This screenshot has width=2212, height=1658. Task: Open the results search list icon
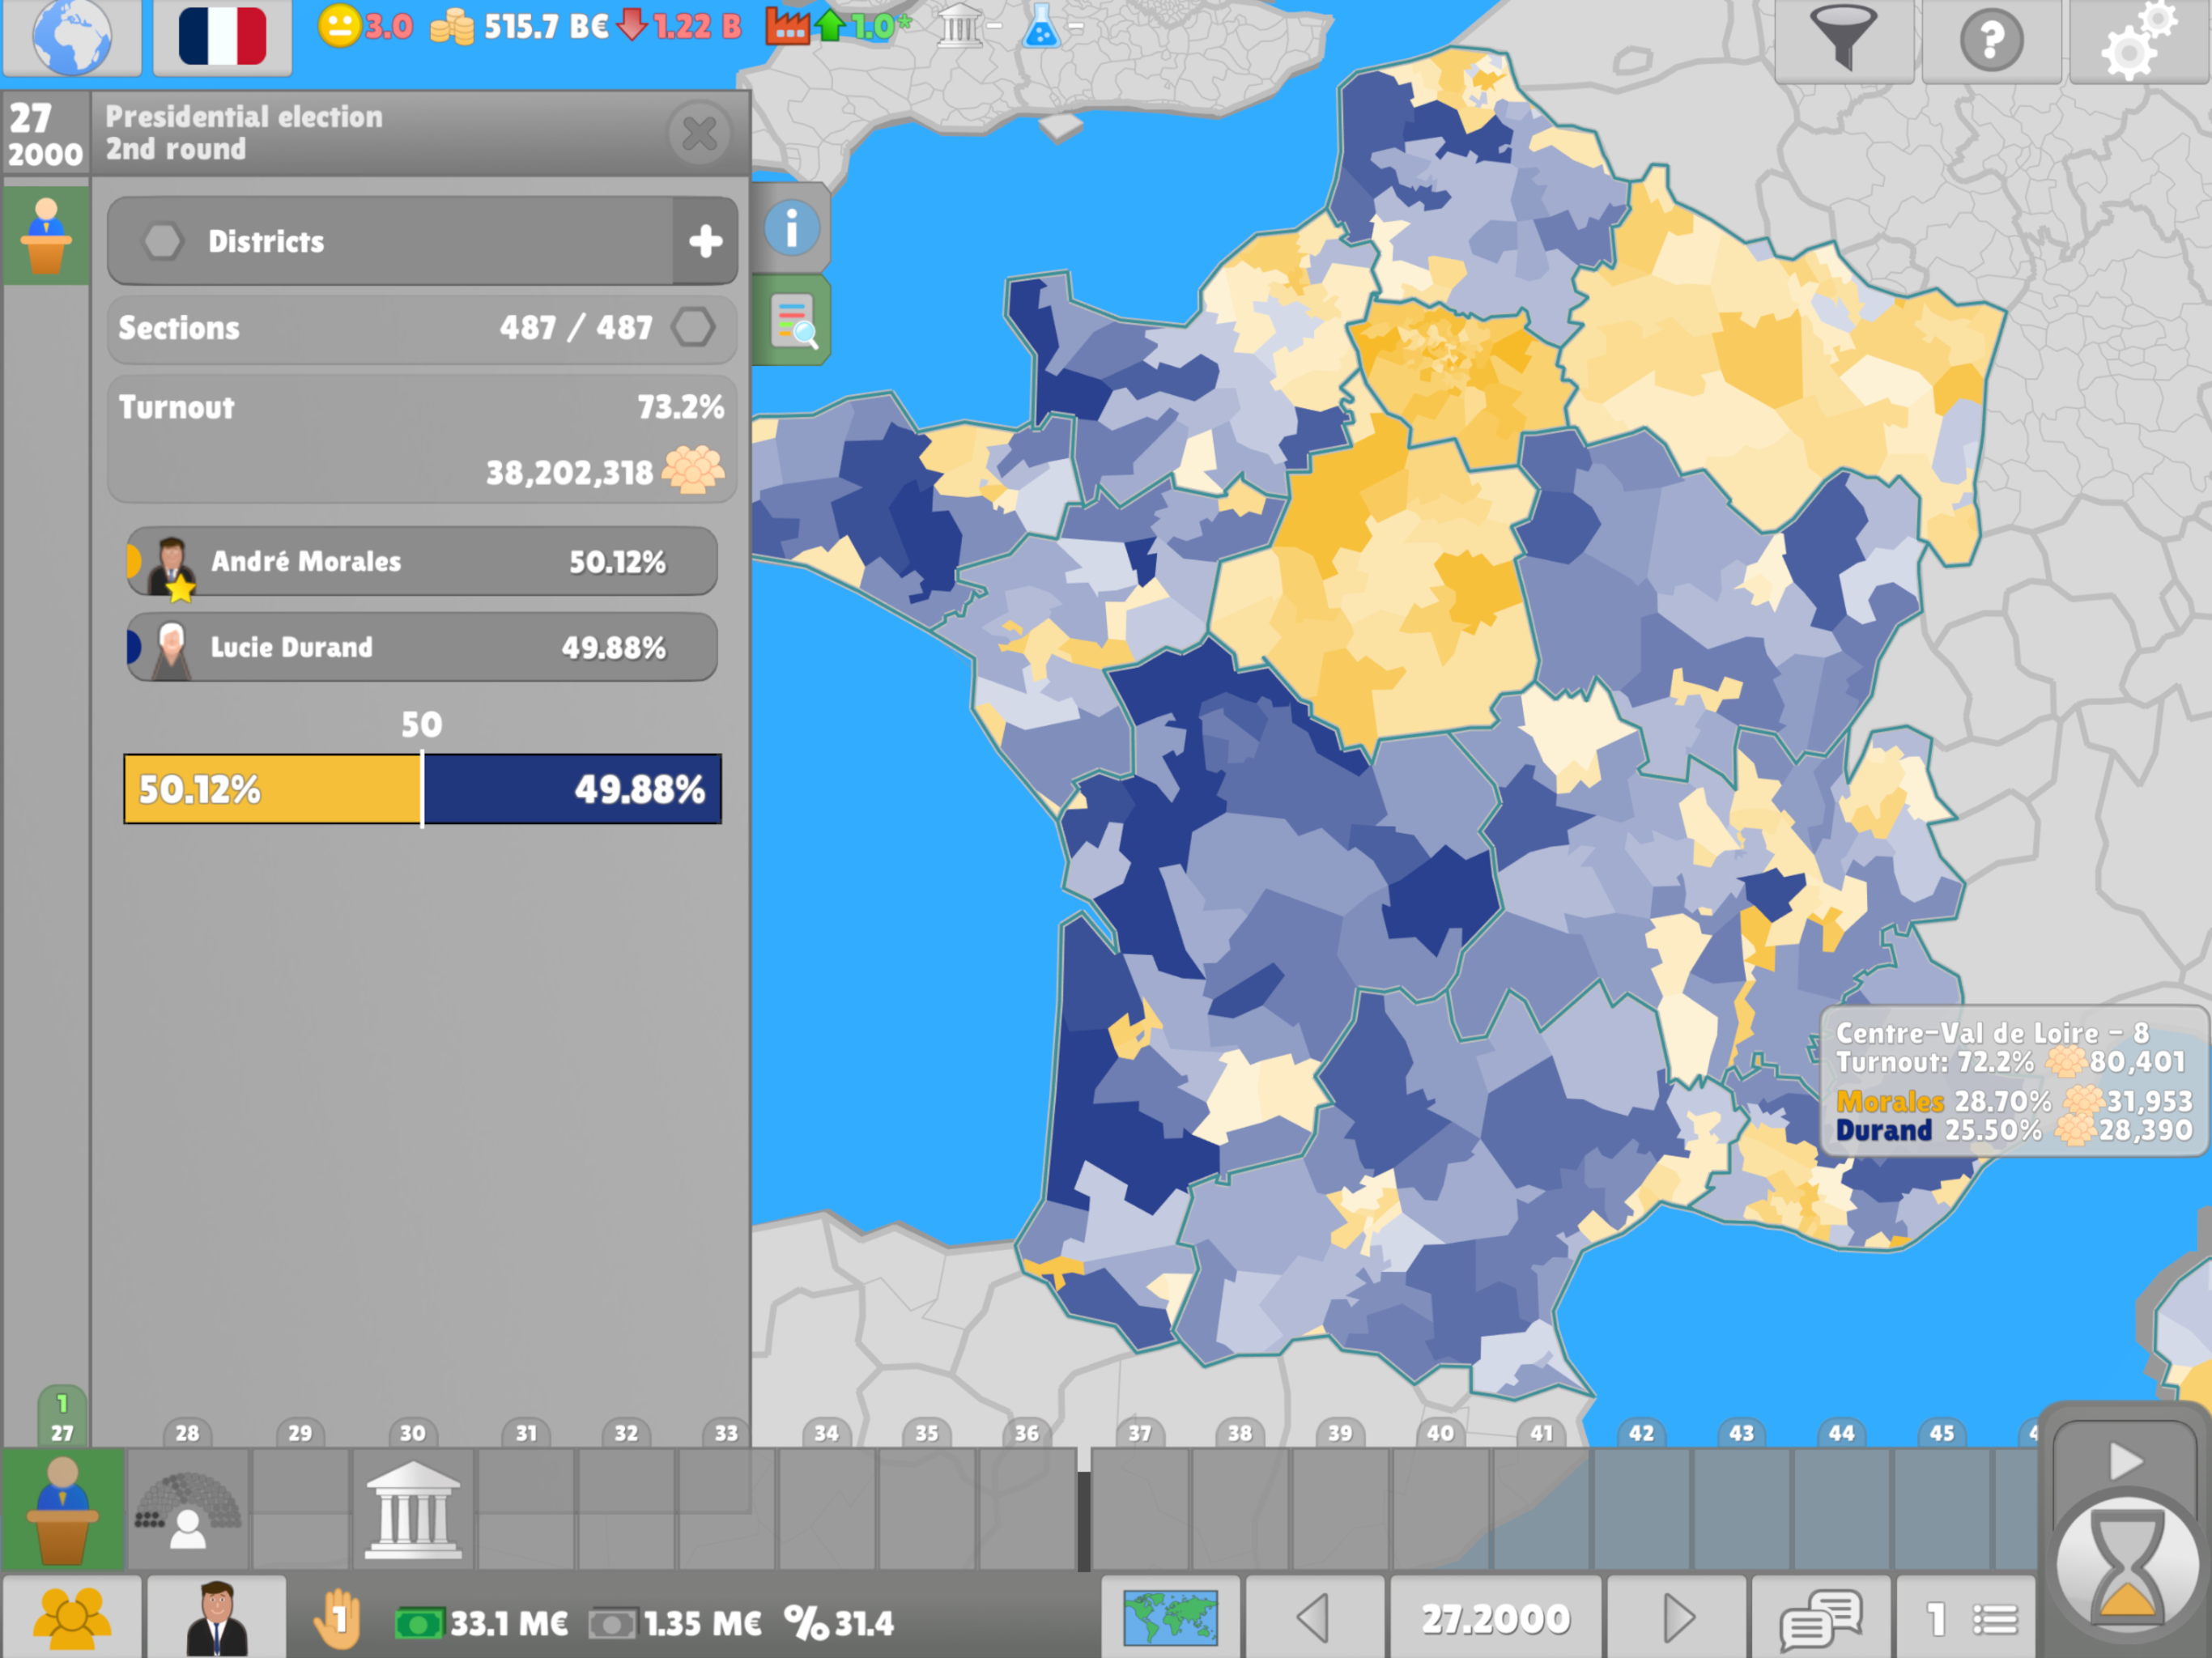(x=793, y=320)
